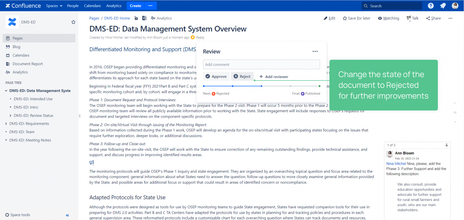Click the Reject button

(x=242, y=76)
